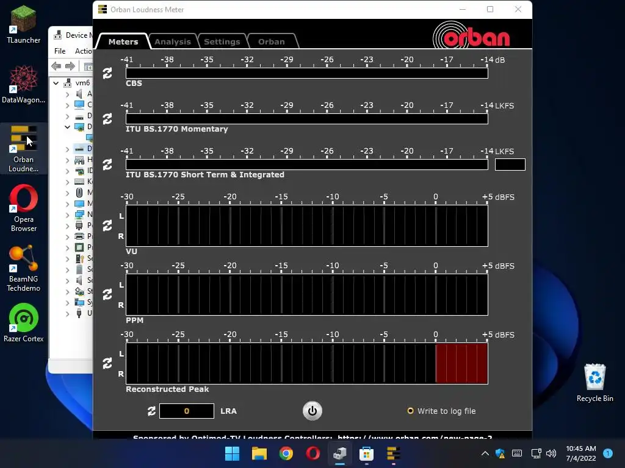Switch to the Analysis tab
This screenshot has height=468, width=625.
tap(173, 41)
